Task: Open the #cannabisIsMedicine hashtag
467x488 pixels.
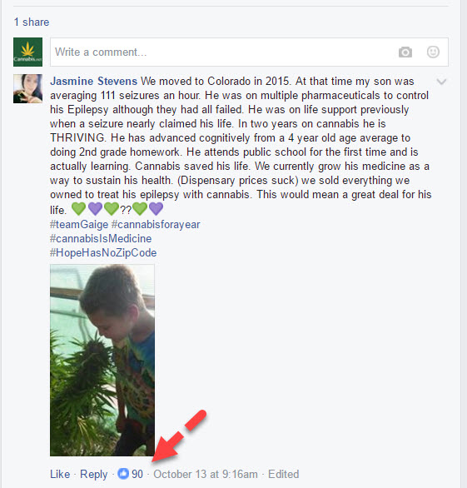Action: (x=101, y=239)
